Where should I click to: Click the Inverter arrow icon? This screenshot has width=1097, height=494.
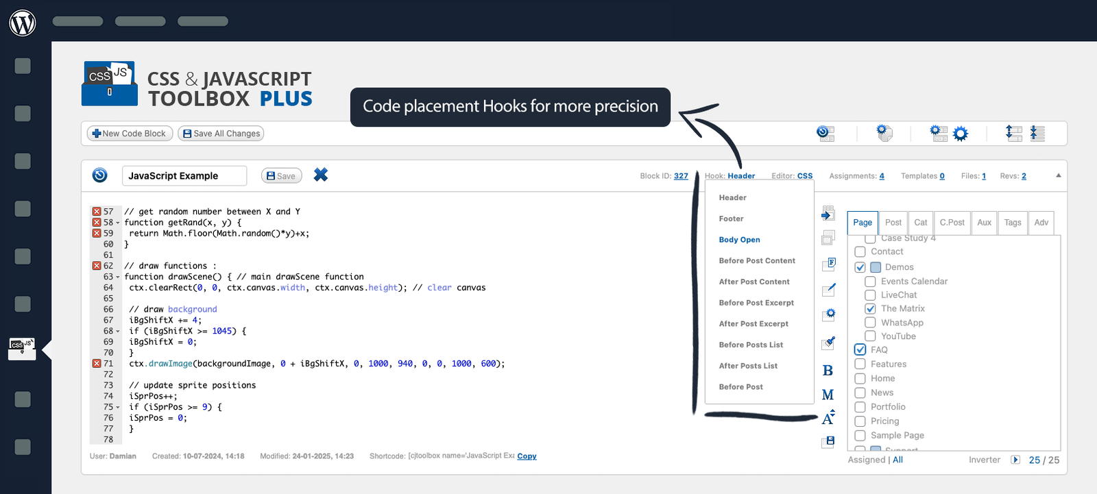[1015, 460]
